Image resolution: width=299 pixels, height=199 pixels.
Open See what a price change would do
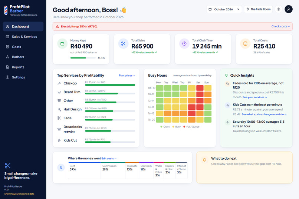[264, 114]
